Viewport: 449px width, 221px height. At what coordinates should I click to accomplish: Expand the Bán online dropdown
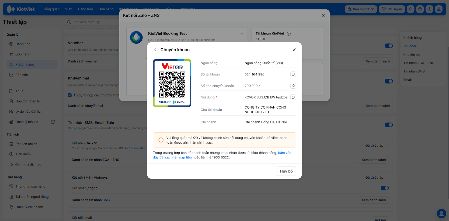click(x=361, y=9)
